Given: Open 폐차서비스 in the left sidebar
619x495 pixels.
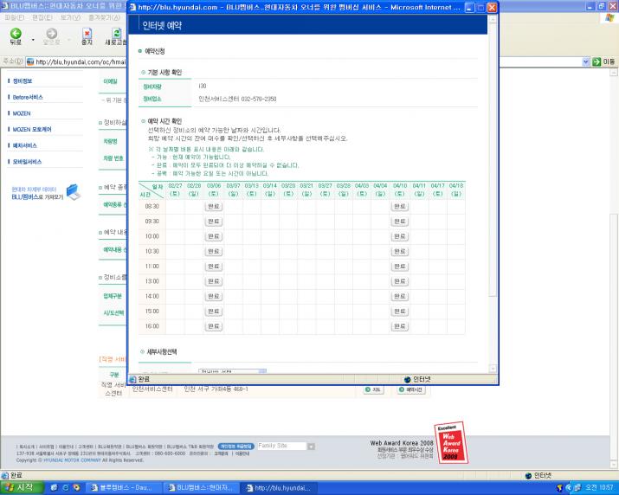Looking at the screenshot, I should 24,145.
